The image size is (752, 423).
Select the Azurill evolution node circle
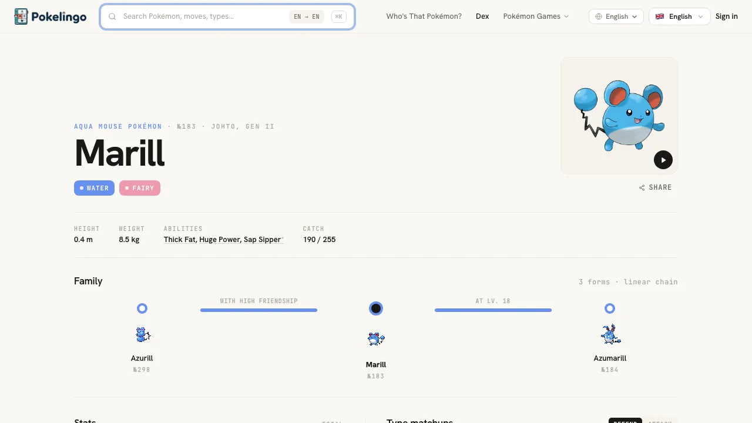pos(142,308)
